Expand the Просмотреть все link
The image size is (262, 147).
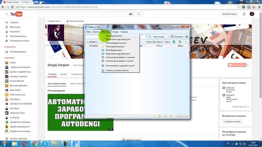(x=241, y=107)
